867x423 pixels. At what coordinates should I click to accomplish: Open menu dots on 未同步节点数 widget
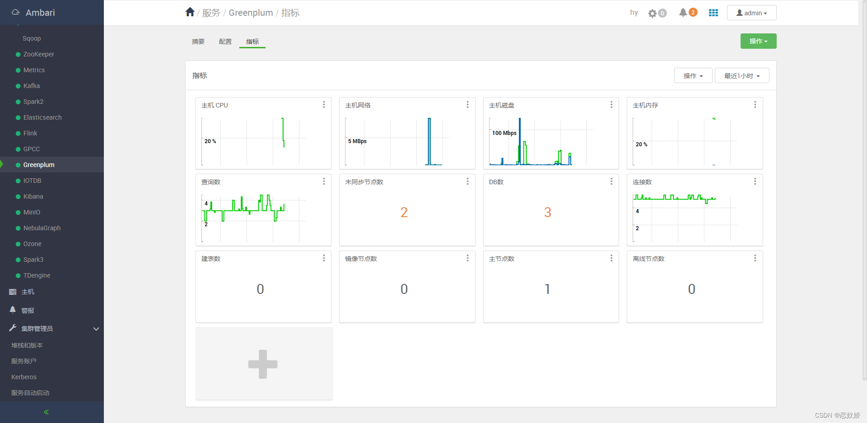click(467, 181)
